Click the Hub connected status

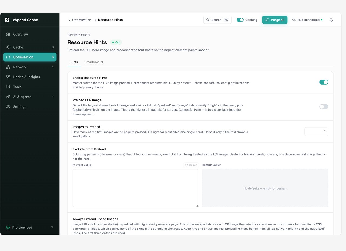(x=307, y=20)
